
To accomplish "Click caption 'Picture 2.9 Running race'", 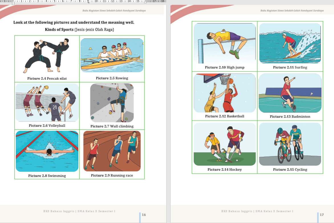I will [x=112, y=175].
